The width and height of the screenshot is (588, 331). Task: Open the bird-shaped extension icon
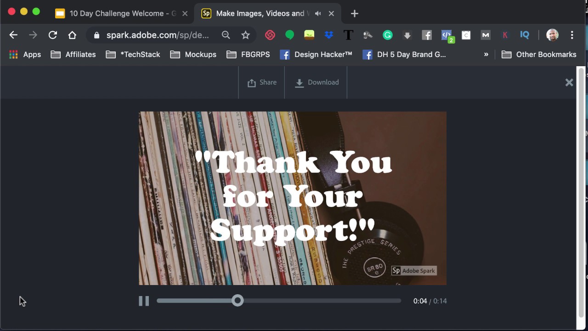[367, 35]
